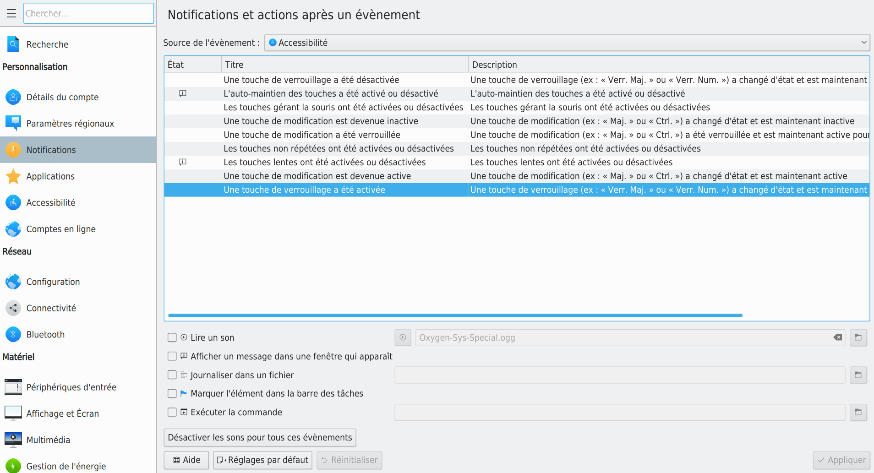Sort by the État column header
Screen dimensions: 874x473
tap(193, 65)
